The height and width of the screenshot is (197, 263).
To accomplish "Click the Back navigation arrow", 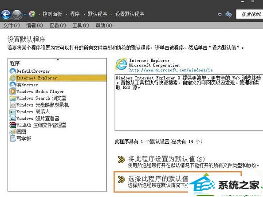I will 6,14.
